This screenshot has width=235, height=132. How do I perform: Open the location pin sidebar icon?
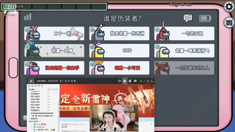click(36, 86)
